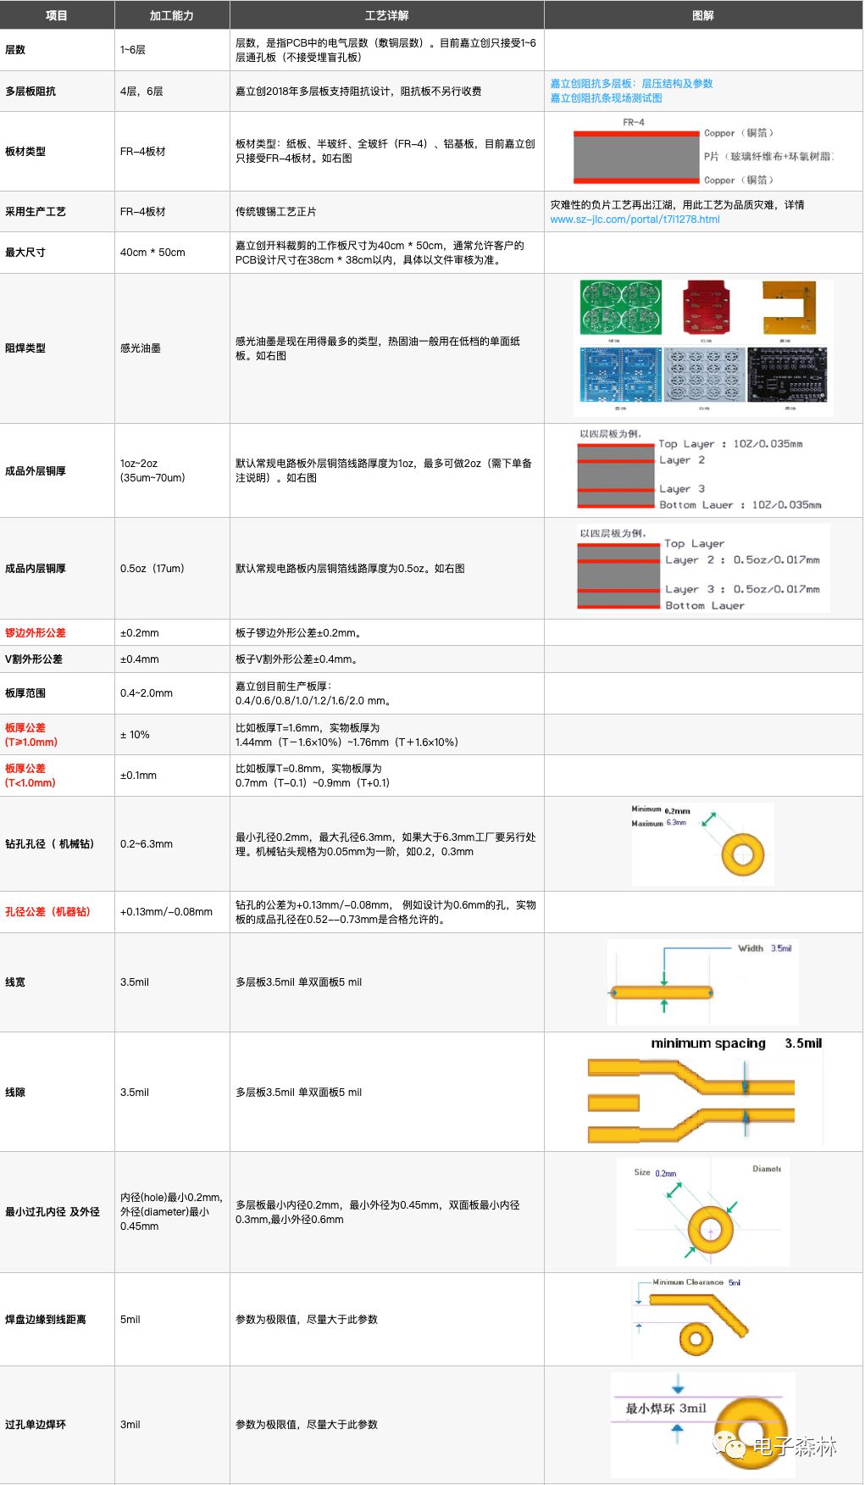Open the www.sz-jlc.com/portal/t7i1278.html link
865x1485 pixels.
[x=635, y=220]
